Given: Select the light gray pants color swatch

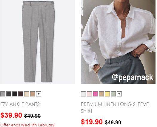Looking at the screenshot, I should point(3,94).
